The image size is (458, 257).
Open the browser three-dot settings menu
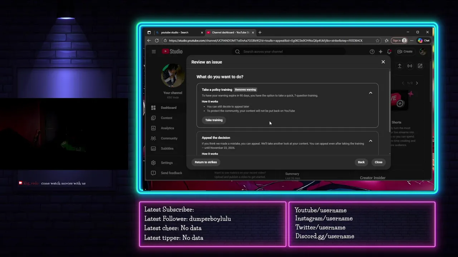pos(412,41)
